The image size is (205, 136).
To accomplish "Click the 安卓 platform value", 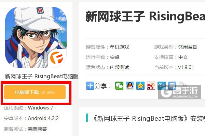I will point(114,57).
